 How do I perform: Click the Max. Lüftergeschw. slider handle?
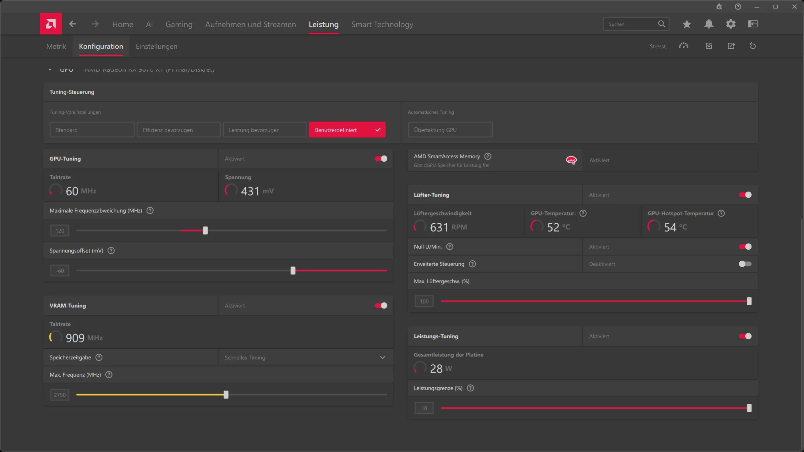click(749, 301)
